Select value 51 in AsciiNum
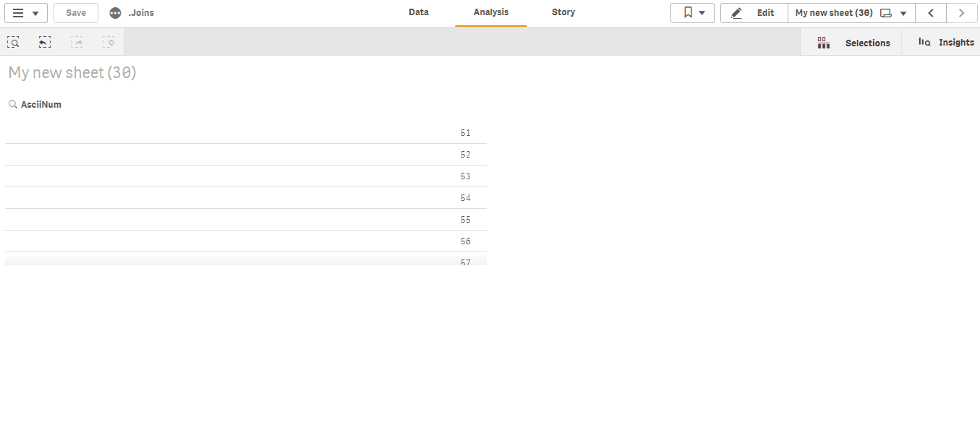The image size is (980, 446). (246, 133)
